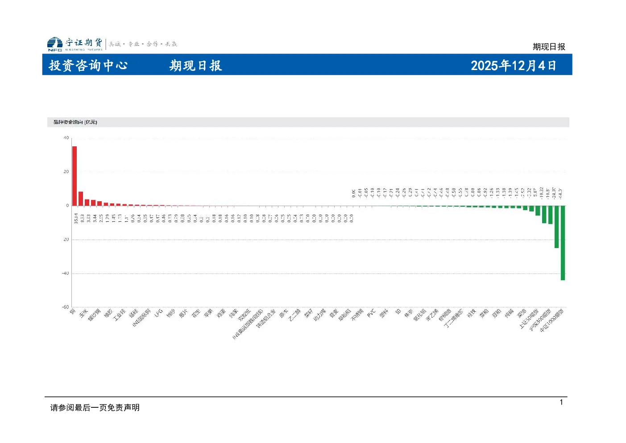Click the x-axis label 纯碱
The height and width of the screenshot is (443, 626).
click(x=509, y=313)
